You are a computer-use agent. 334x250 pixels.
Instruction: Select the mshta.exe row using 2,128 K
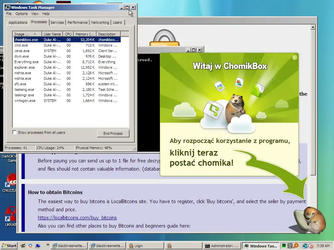tap(67, 73)
